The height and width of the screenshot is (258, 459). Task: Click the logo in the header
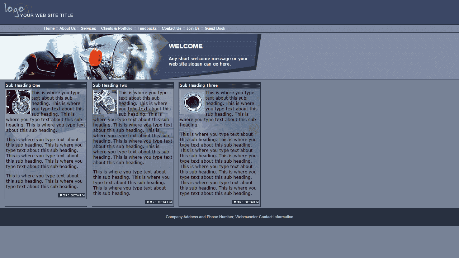[38, 11]
